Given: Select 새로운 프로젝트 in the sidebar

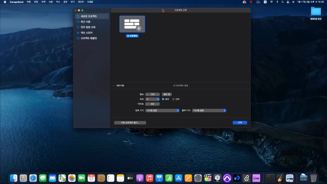Looking at the screenshot, I should (x=89, y=16).
